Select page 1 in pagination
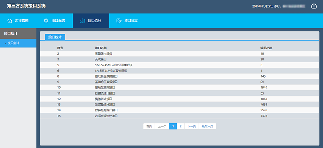323x148 pixels. click(173, 126)
